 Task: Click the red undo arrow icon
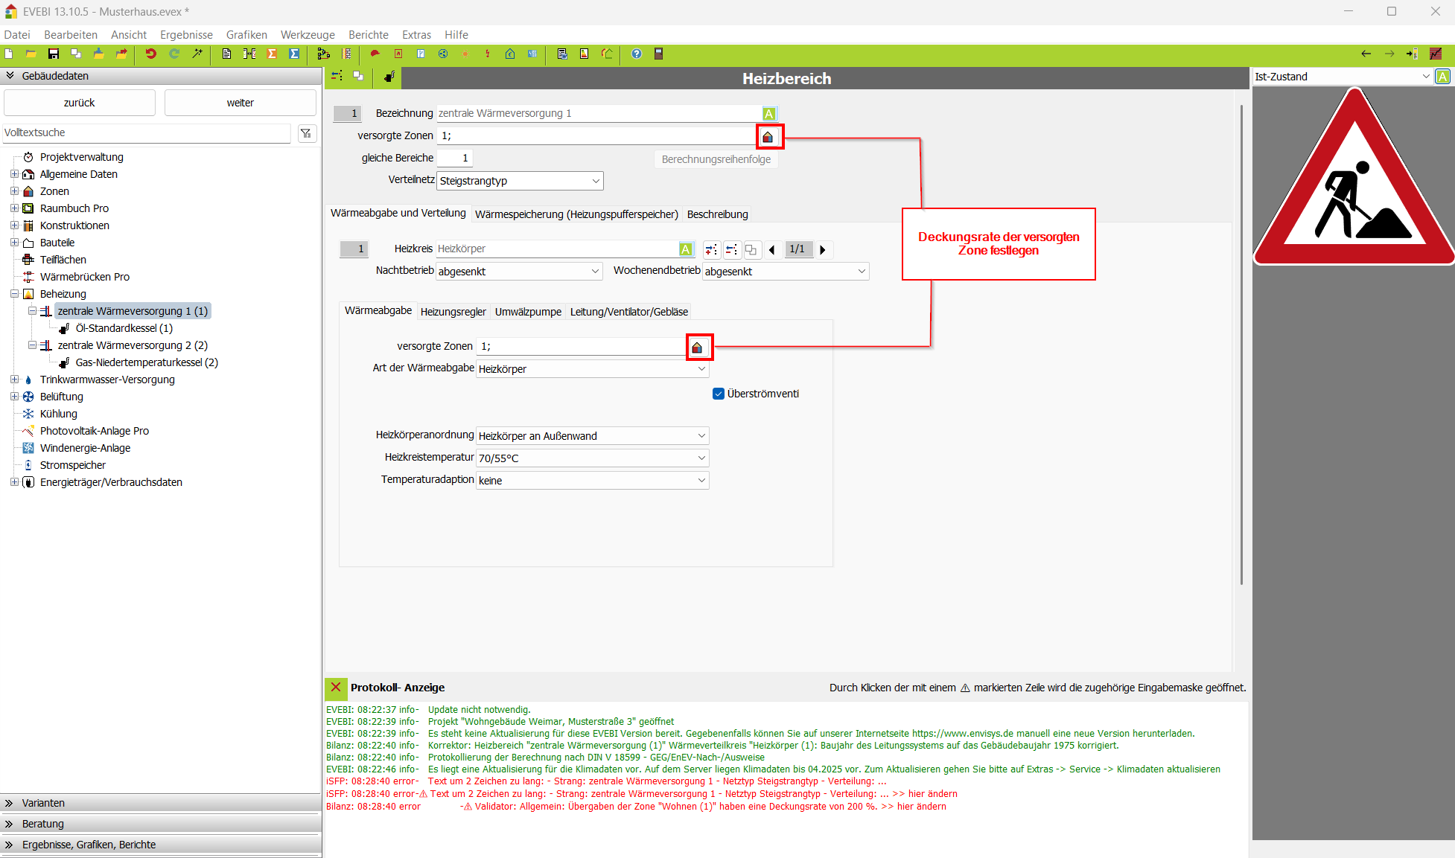(x=150, y=54)
